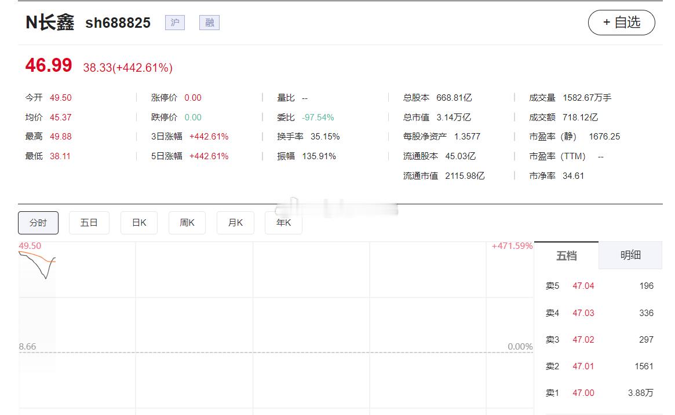Click stock code sh688825
Viewport: 675px width, 415px height.
tap(118, 23)
